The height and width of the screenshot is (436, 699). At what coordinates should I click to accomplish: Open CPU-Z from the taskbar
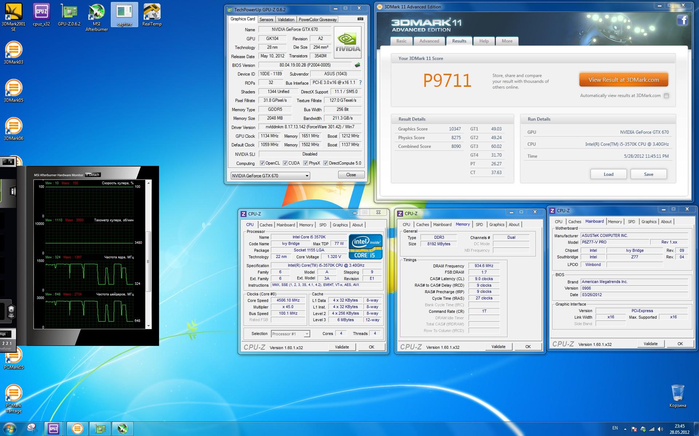[x=54, y=429]
